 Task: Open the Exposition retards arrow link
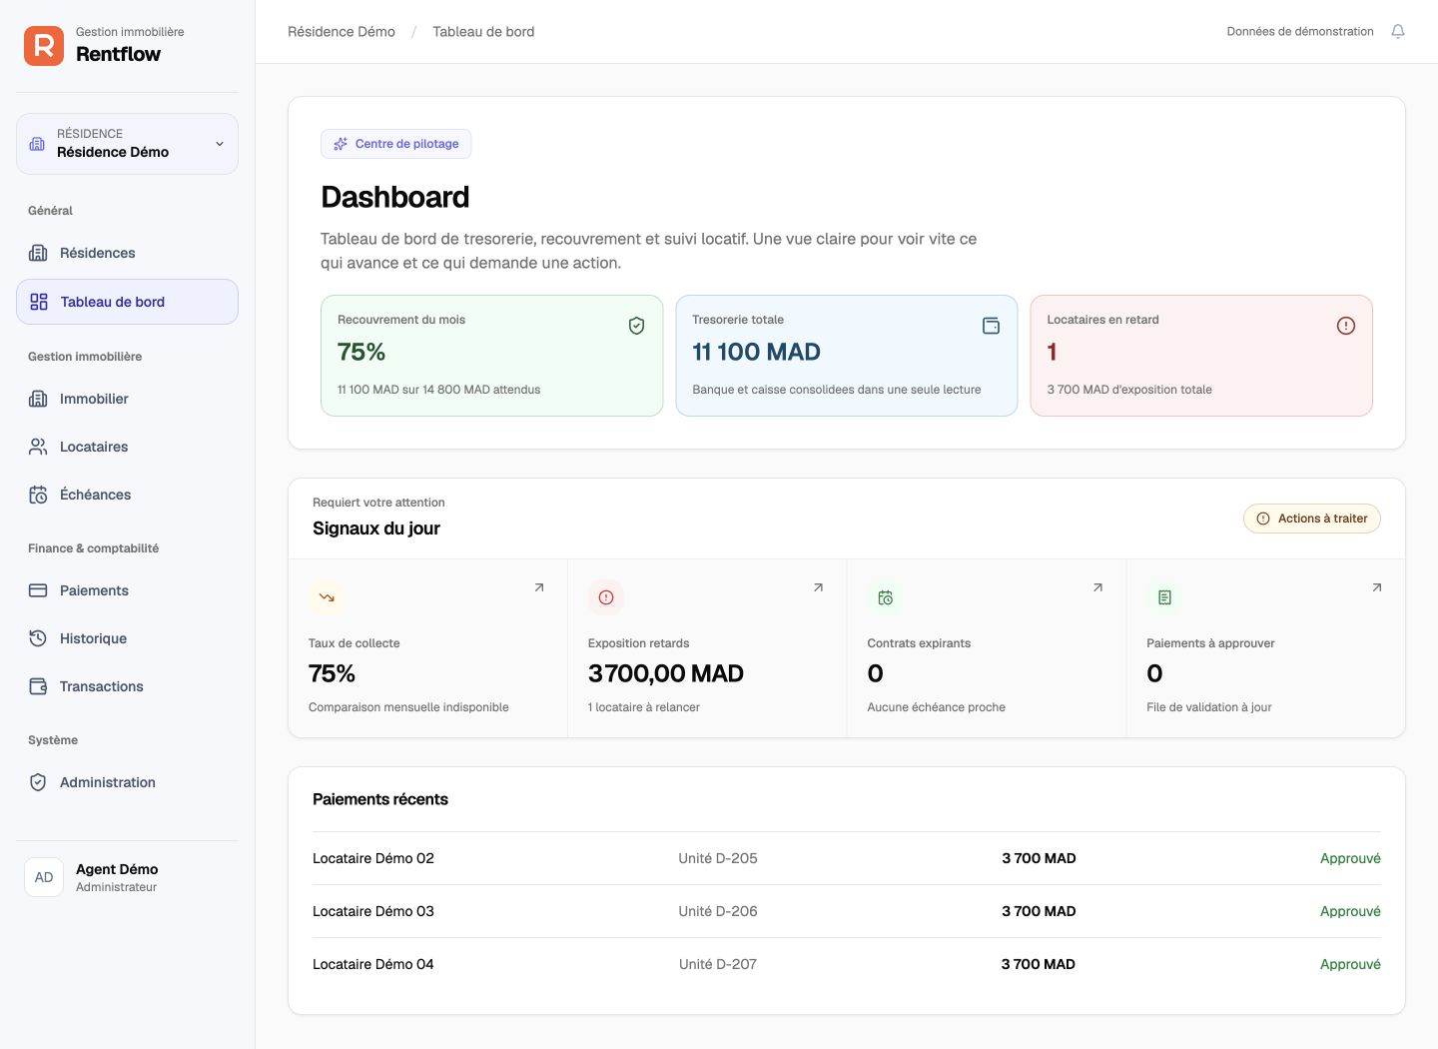click(x=818, y=587)
